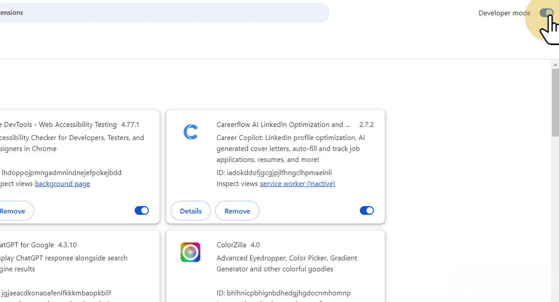The height and width of the screenshot is (302, 559).
Task: Click the axe DevTools version 4.77.1
Action: click(130, 124)
